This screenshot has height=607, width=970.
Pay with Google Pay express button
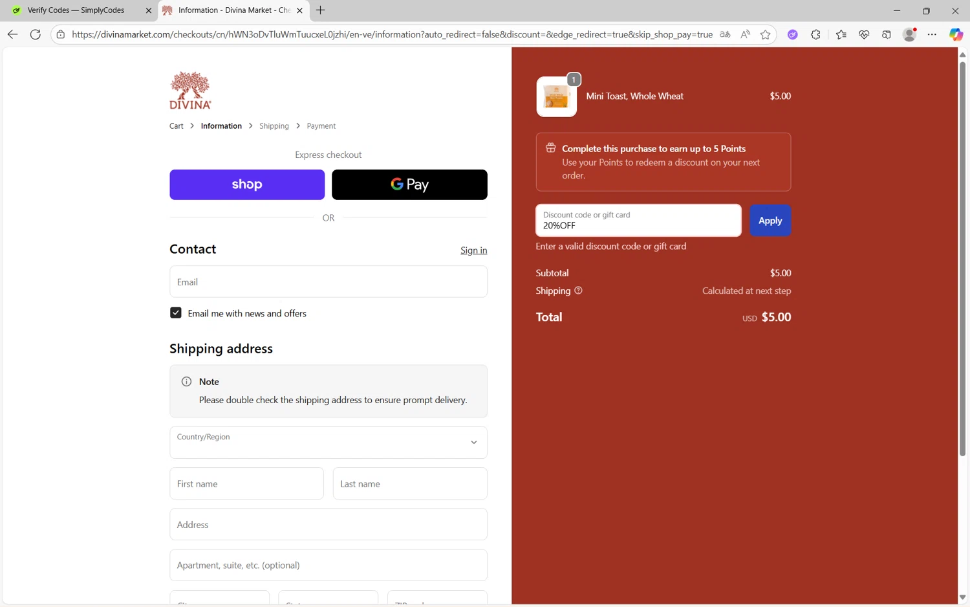[x=409, y=184]
